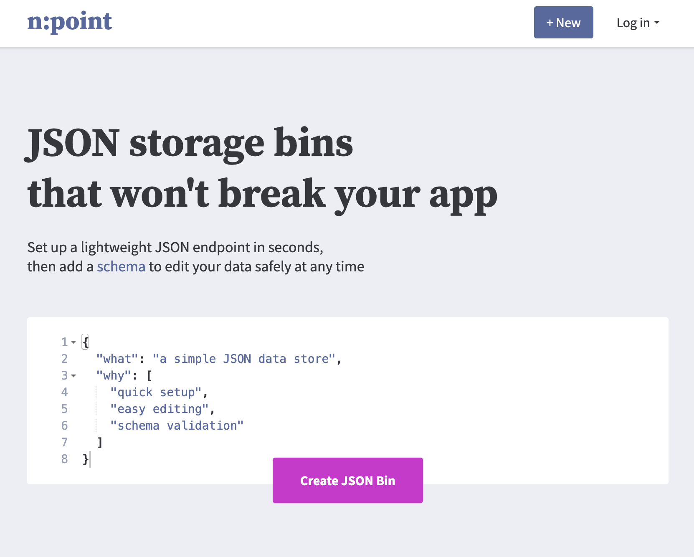Place cursor in the "why" key

click(x=114, y=376)
